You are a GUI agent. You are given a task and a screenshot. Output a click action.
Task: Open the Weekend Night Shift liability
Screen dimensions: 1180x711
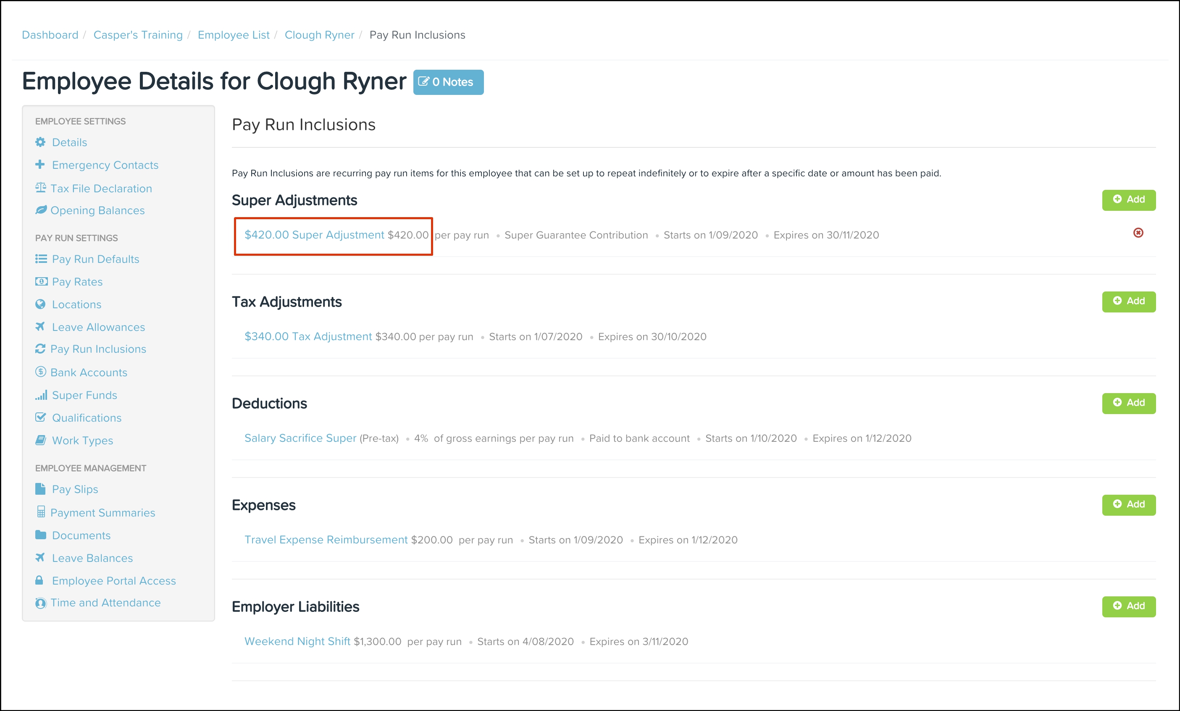(x=297, y=641)
